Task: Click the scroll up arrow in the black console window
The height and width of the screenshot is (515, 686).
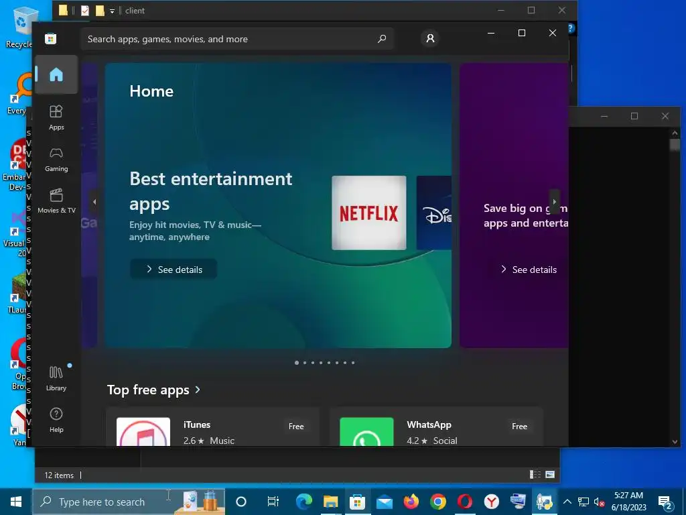Action: point(675,133)
